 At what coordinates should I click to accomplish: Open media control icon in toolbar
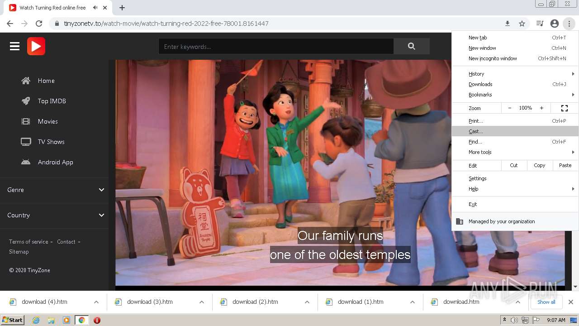(x=540, y=24)
